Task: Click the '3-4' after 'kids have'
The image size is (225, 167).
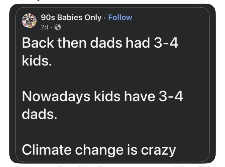Action: pos(171,96)
